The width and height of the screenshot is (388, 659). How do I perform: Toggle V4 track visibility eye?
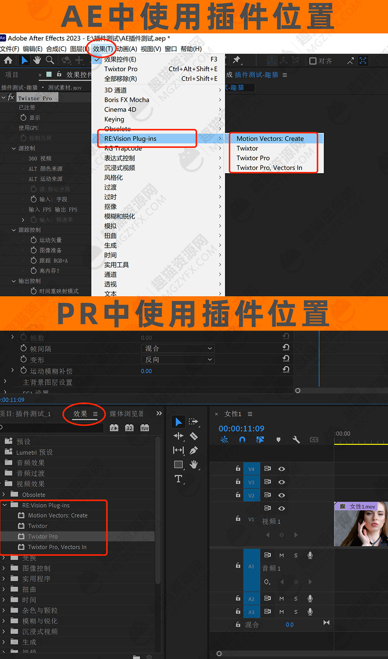pyautogui.click(x=281, y=469)
